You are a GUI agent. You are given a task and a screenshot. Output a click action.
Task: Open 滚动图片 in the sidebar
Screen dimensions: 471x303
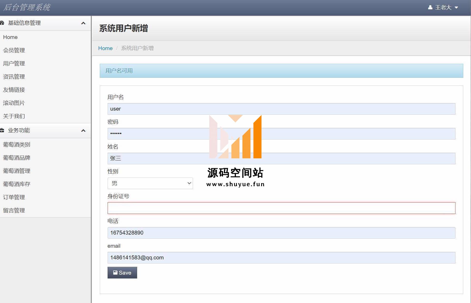click(x=14, y=103)
